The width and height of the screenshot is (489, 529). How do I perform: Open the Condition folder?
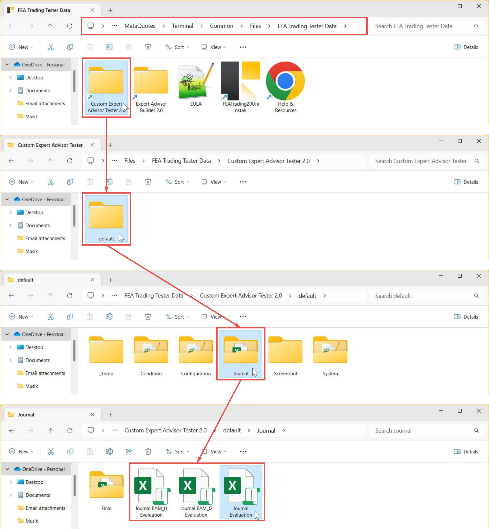pos(151,356)
